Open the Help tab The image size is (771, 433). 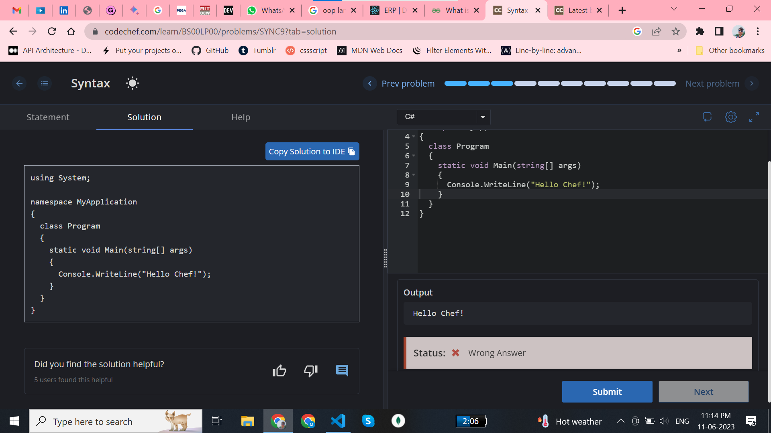pyautogui.click(x=241, y=117)
